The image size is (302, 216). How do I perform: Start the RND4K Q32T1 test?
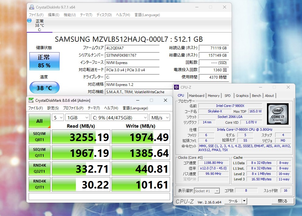click(40, 168)
